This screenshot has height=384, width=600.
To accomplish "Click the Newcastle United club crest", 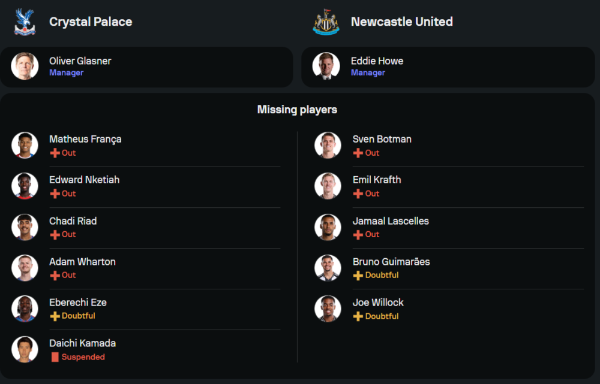I will pos(326,22).
